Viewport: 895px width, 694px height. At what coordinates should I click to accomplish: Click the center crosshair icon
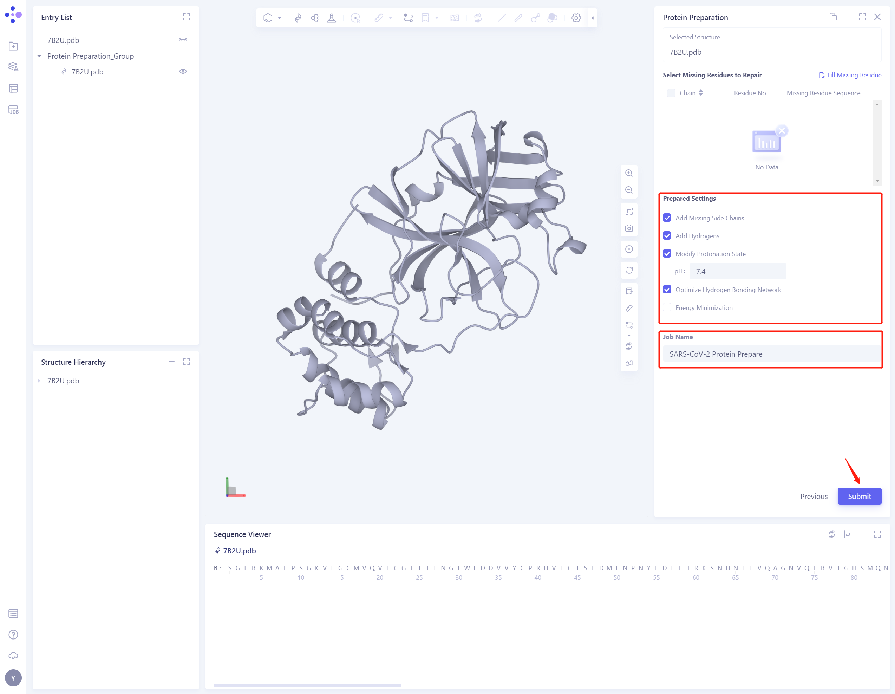pyautogui.click(x=629, y=249)
